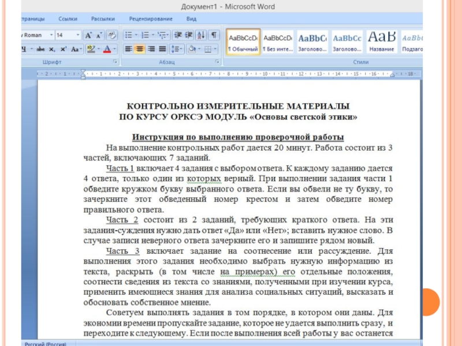Click the font color red A swatch
This screenshot has height=346, width=462.
tap(107, 49)
